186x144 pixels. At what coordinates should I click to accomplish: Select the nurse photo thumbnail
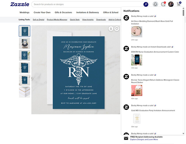[x=24, y=43]
